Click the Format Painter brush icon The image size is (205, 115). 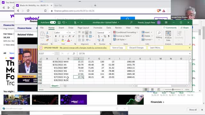47,40
